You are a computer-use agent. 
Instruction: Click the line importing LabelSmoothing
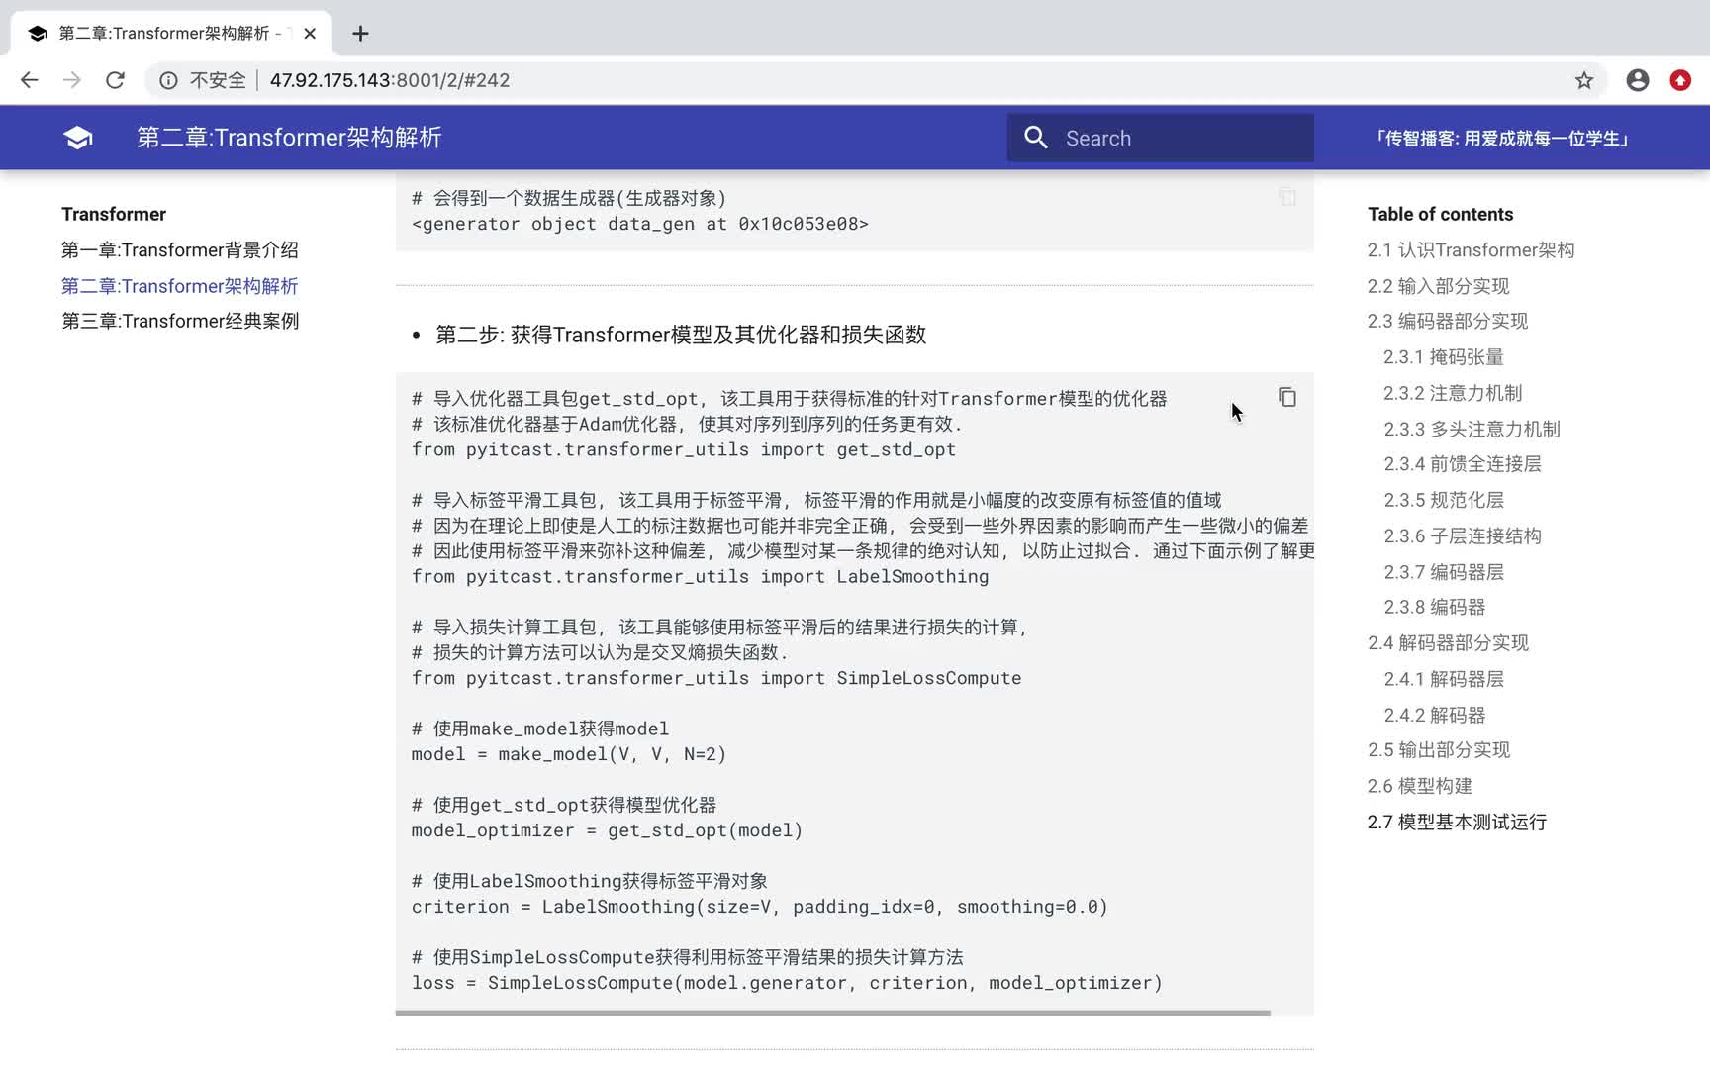pyautogui.click(x=700, y=576)
